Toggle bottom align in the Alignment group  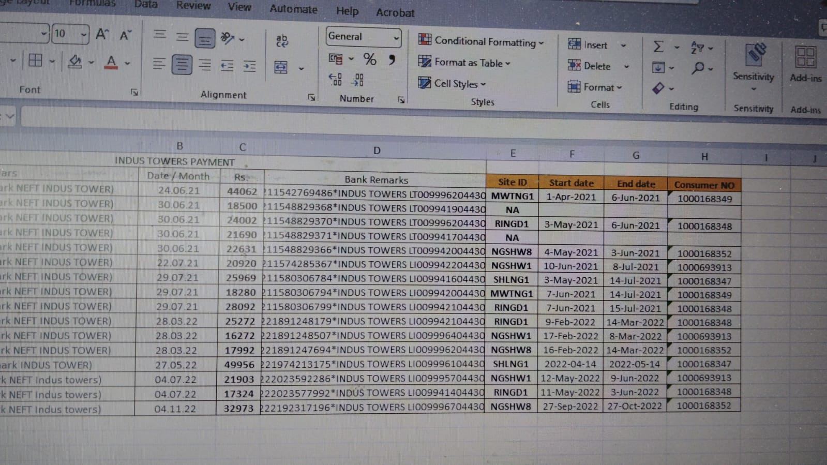(x=205, y=38)
